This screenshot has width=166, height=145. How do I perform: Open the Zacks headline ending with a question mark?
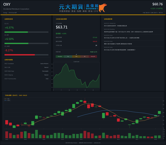(x=120, y=50)
